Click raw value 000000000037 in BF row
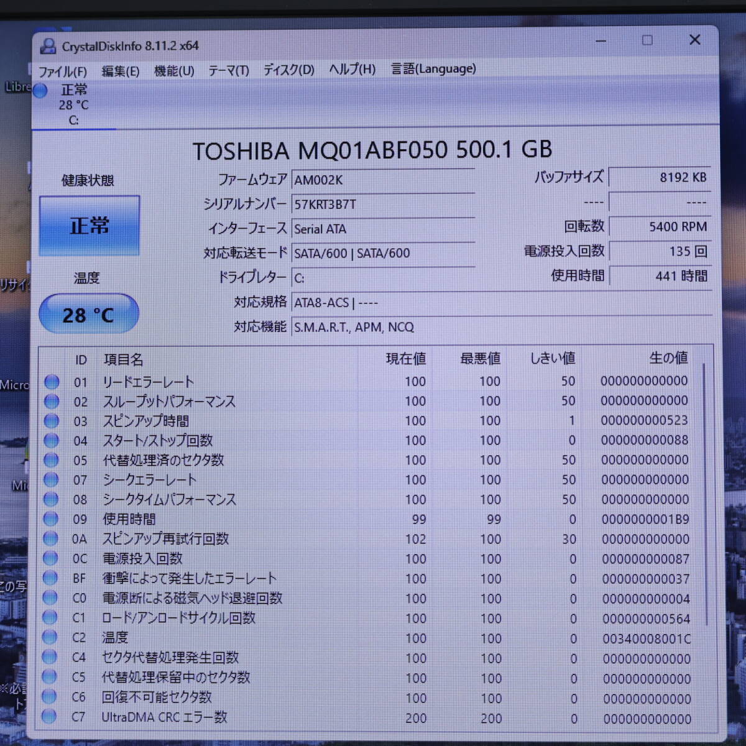The height and width of the screenshot is (746, 746). tap(646, 579)
